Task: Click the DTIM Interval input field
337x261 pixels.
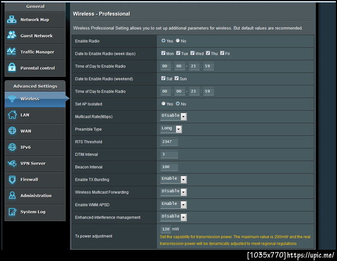Action: [x=169, y=154]
